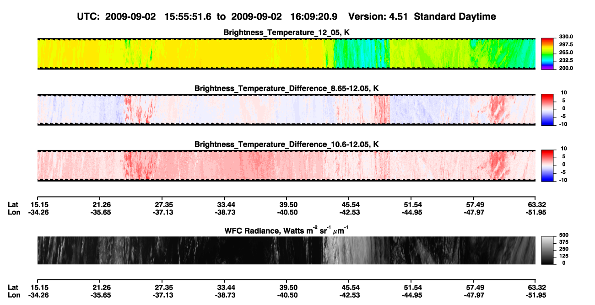Click latitude 27.35 on the upper axis
This screenshot has height=305, width=595.
(162, 204)
